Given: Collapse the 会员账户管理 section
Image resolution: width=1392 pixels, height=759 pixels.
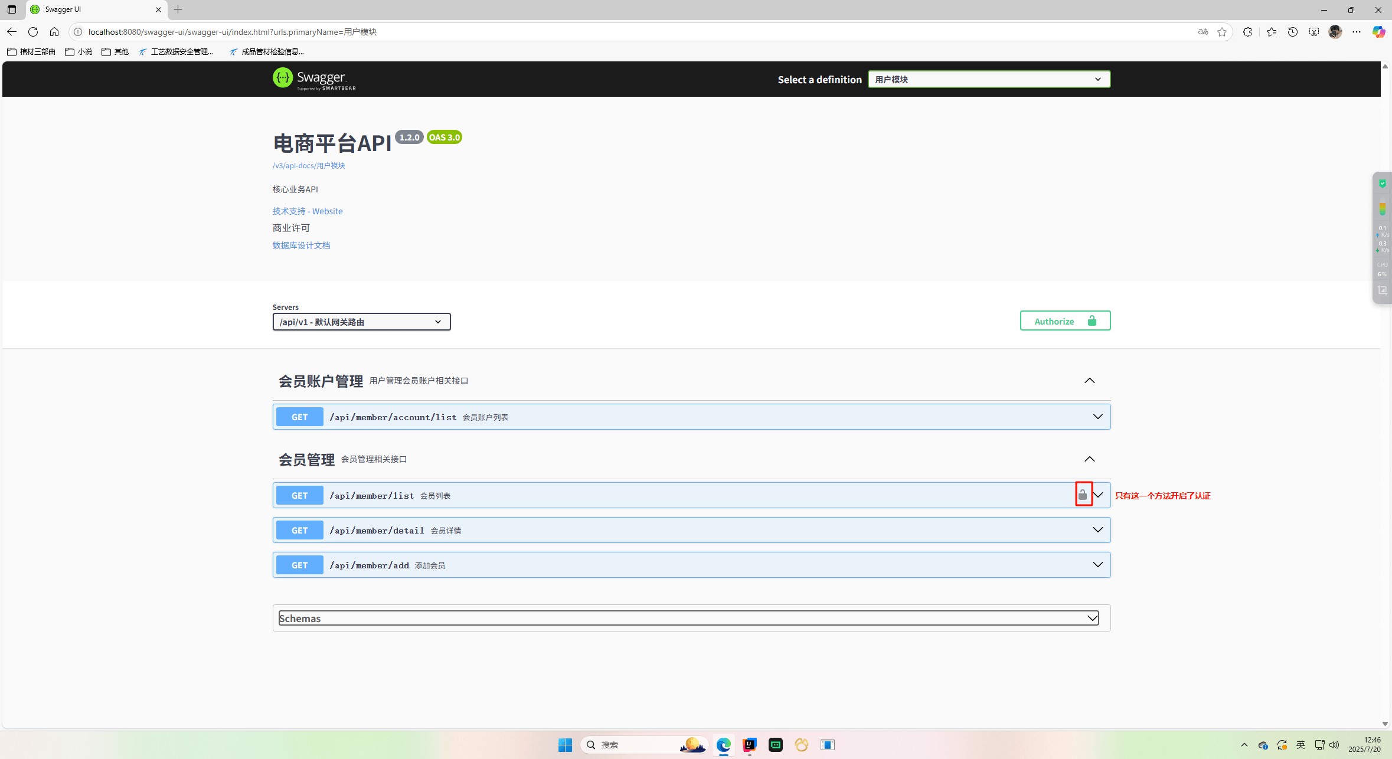Looking at the screenshot, I should coord(1089,381).
